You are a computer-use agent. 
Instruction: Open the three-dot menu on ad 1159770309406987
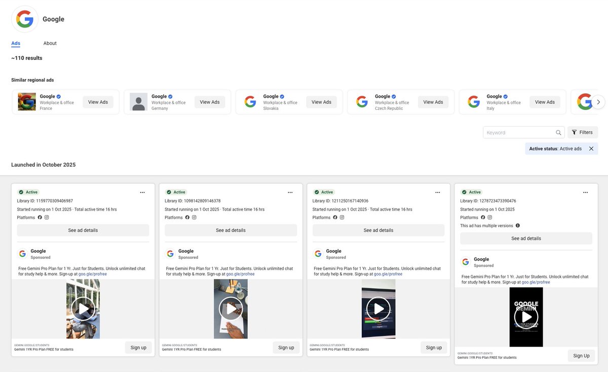point(142,192)
